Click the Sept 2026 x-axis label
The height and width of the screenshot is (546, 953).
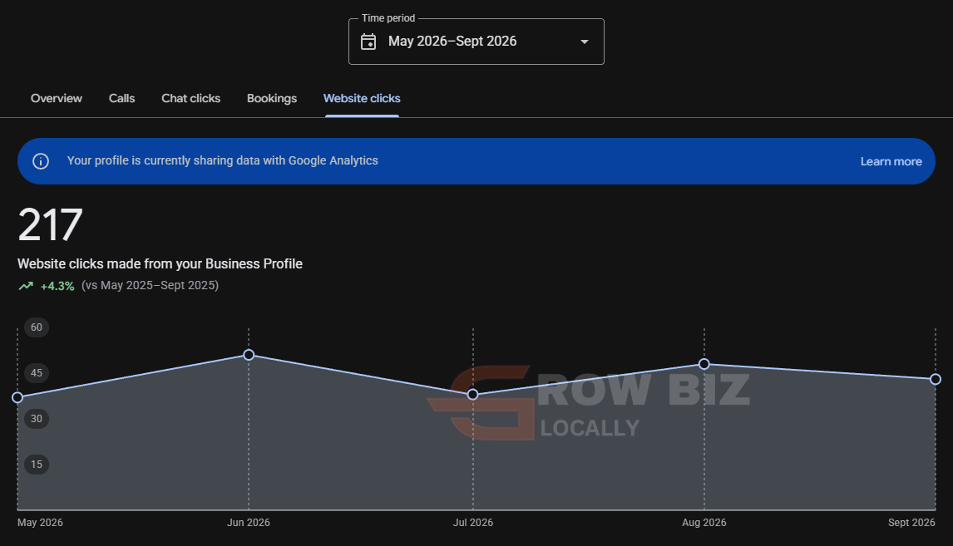coord(911,522)
